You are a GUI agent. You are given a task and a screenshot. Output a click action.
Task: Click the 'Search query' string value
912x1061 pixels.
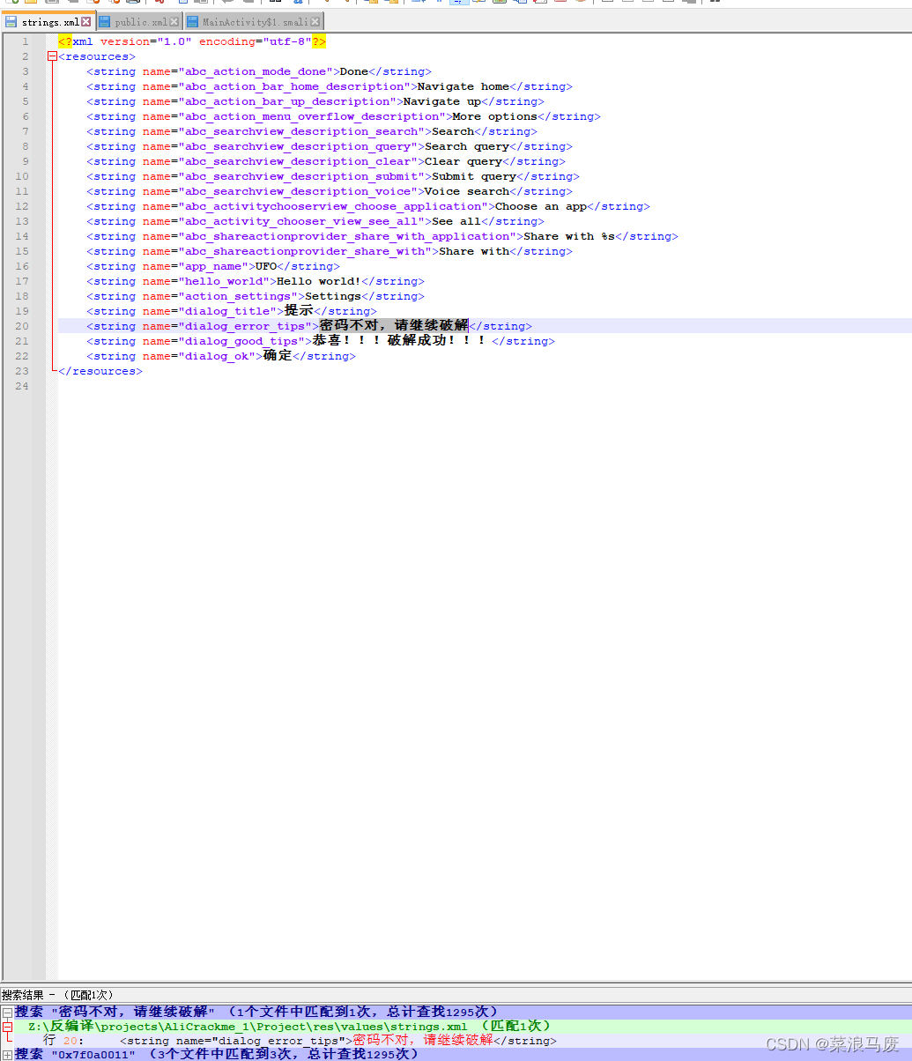tap(467, 146)
